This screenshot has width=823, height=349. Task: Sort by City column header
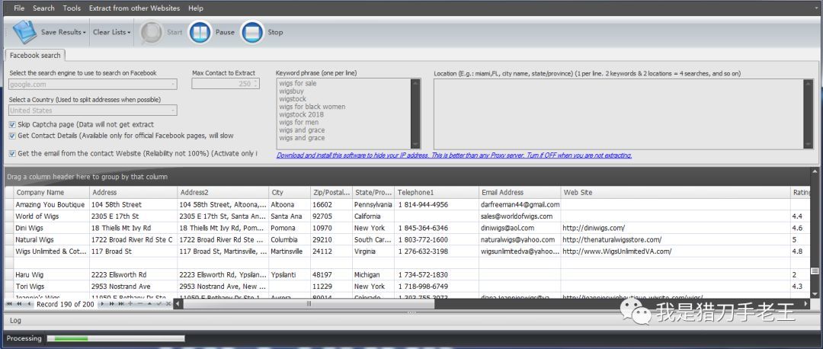(x=290, y=192)
